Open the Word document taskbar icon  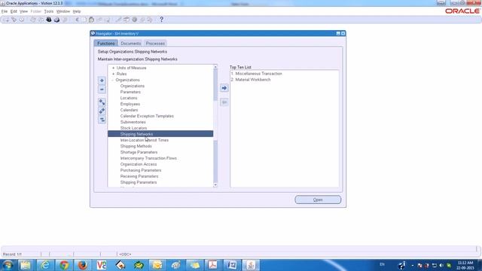pyautogui.click(x=232, y=265)
